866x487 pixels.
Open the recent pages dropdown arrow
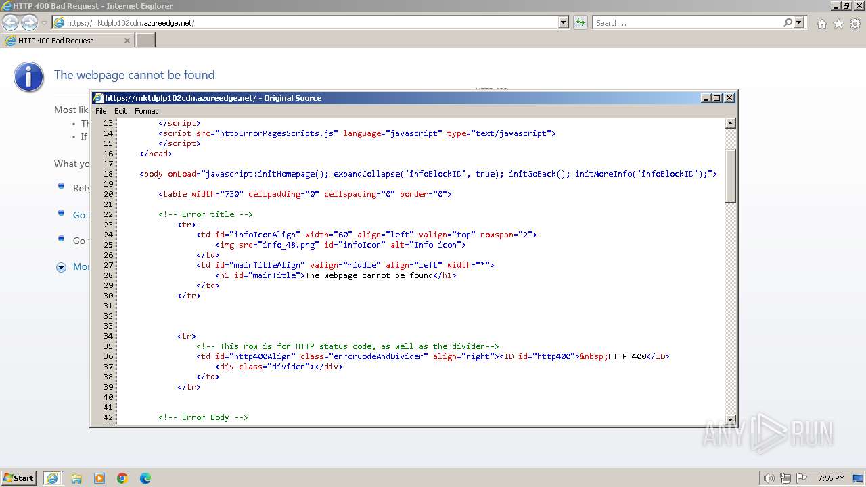click(x=45, y=23)
